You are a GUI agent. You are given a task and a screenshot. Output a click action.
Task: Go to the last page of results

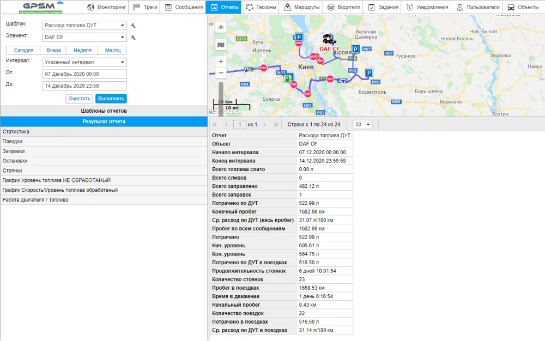click(275, 125)
